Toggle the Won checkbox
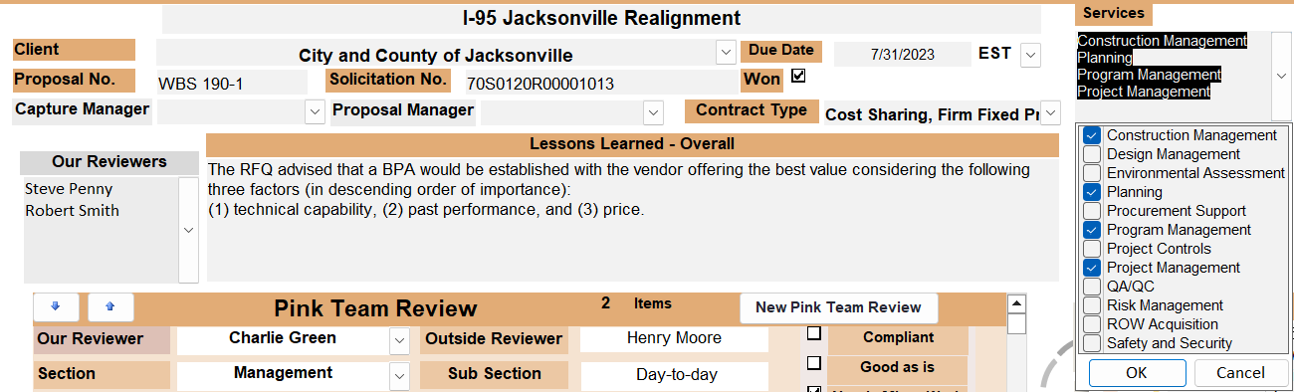1294x392 pixels. click(798, 76)
